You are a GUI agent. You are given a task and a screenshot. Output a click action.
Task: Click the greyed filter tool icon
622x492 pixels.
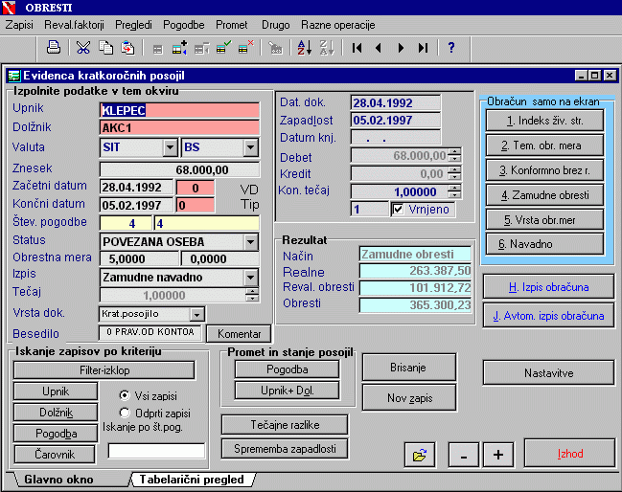pyautogui.click(x=275, y=48)
